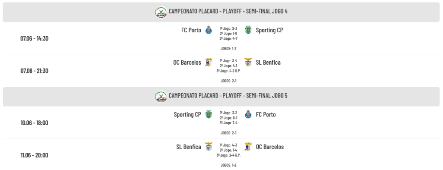Click Sporting CP crest in 10.06 18:00 match
The height and width of the screenshot is (170, 443).
(209, 114)
